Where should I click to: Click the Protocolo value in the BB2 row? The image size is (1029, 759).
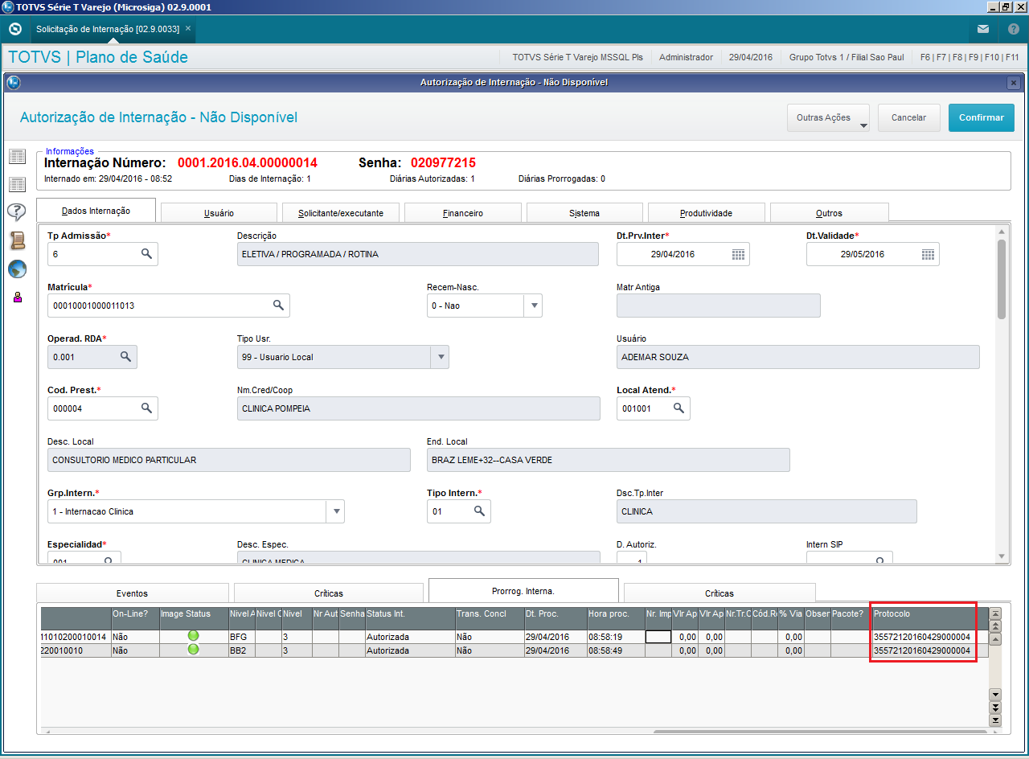(x=922, y=650)
